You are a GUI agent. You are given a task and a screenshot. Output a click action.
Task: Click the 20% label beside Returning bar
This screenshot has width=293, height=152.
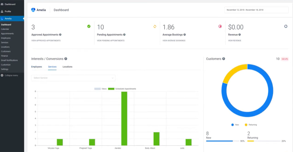pos(284,141)
